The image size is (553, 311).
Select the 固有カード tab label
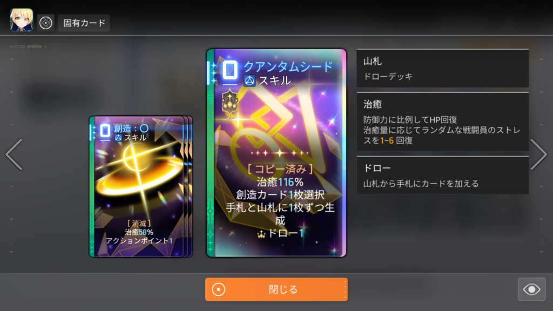click(x=84, y=23)
